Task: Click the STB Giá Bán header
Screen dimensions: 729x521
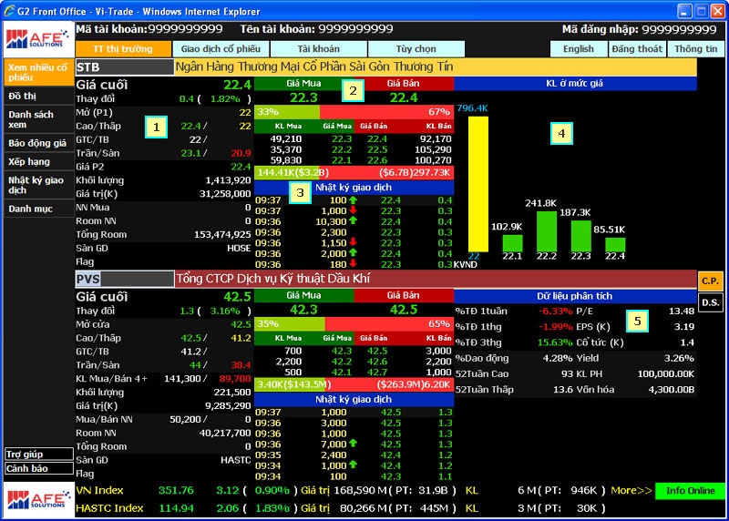Action: click(404, 84)
